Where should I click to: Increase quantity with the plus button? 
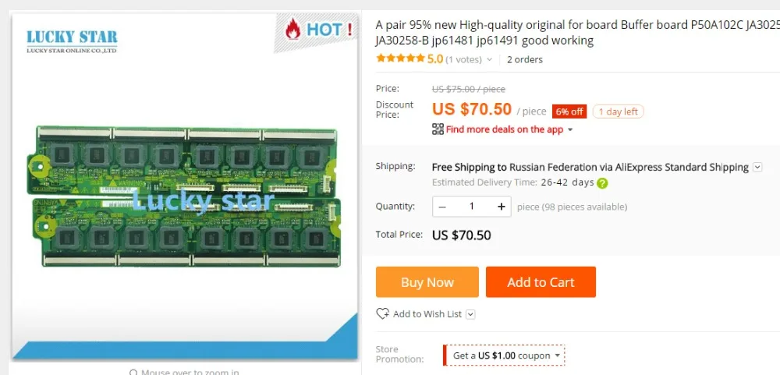(x=501, y=207)
